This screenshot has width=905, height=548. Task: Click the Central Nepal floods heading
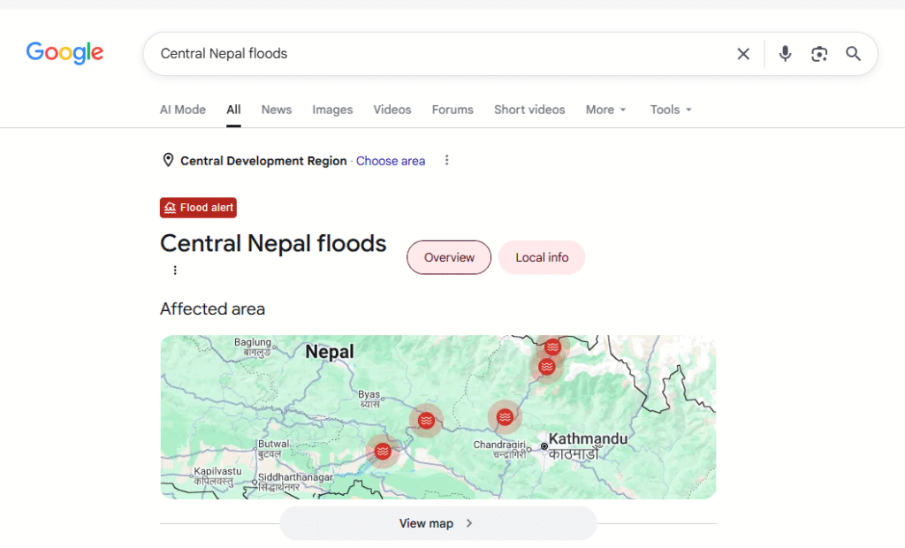tap(273, 244)
